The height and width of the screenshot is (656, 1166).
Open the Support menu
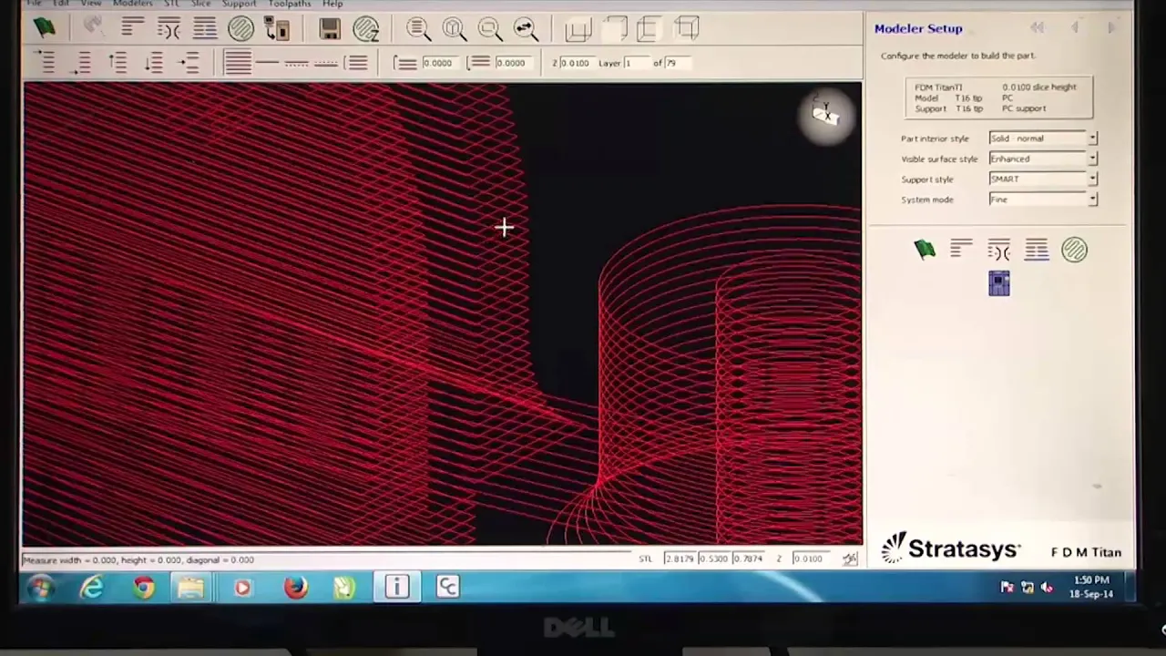(239, 4)
